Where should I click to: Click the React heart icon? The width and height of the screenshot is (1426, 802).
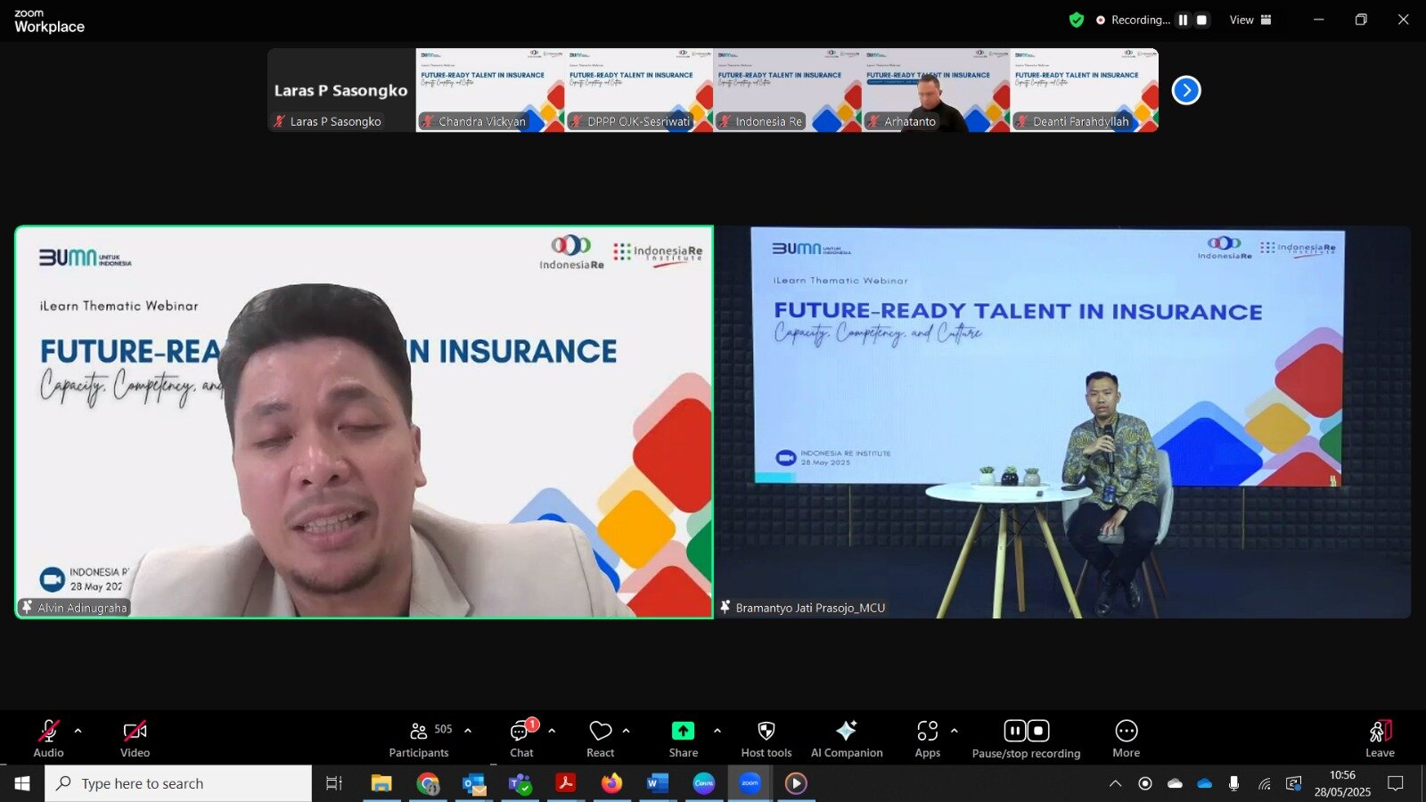pos(601,739)
